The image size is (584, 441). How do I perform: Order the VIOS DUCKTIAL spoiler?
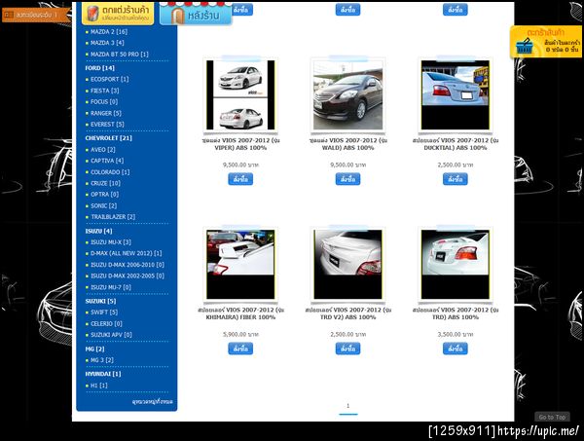coord(456,179)
